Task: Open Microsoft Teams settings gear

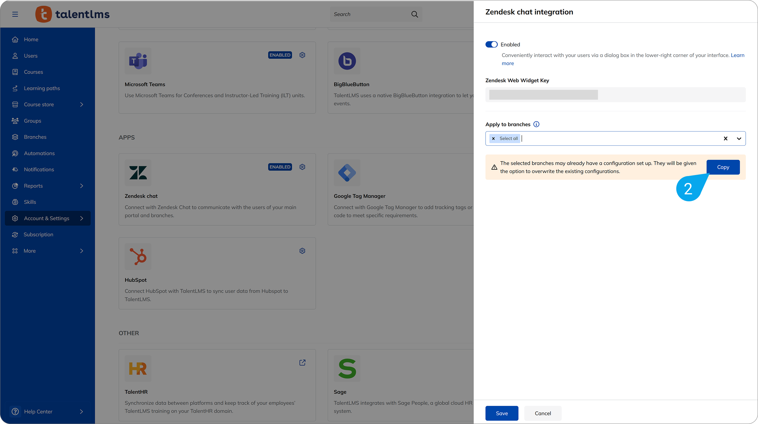Action: click(302, 55)
